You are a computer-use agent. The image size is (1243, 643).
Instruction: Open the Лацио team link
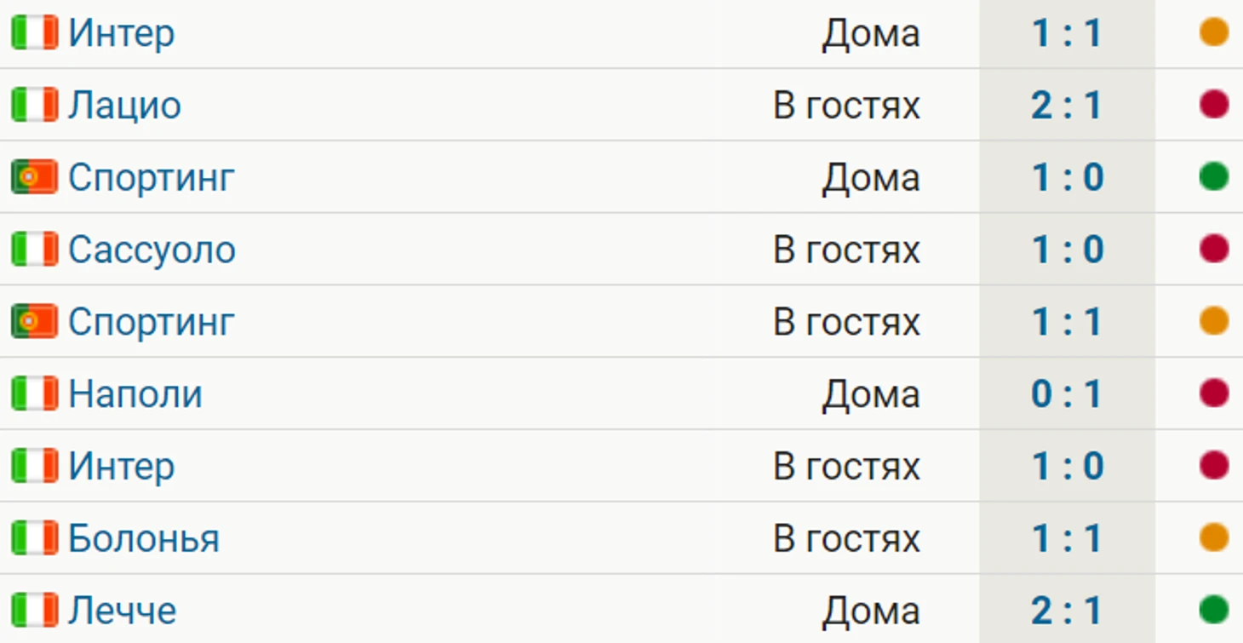pyautogui.click(x=124, y=106)
